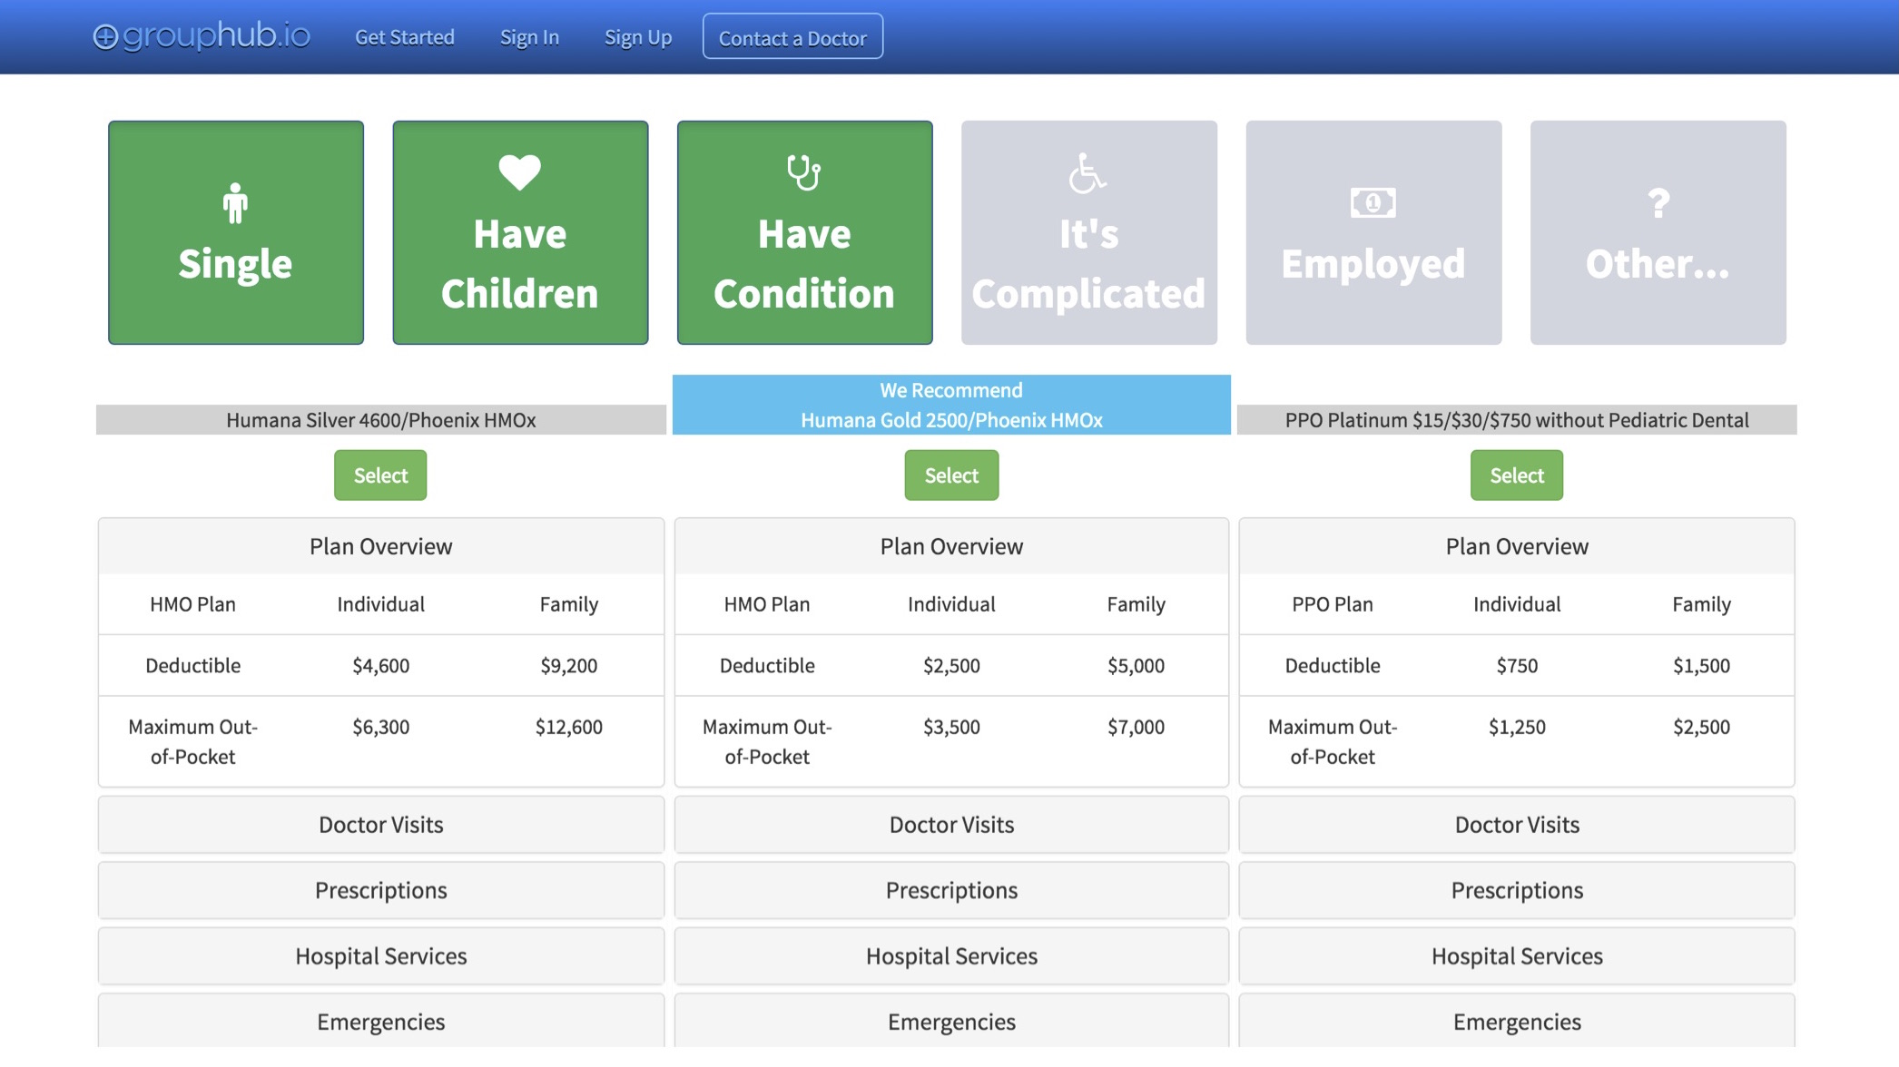Expand Prescriptions under Humana Silver
1899x1067 pixels.
[x=381, y=890]
